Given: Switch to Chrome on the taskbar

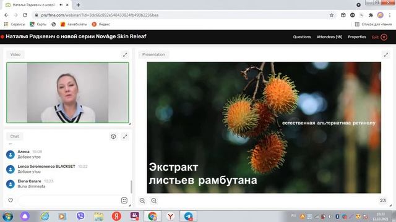Looking at the screenshot, I should [x=153, y=216].
